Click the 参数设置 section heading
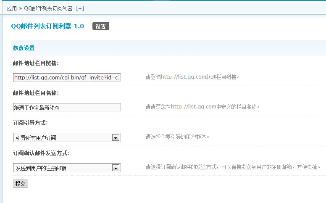Image resolution: width=326 pixels, height=203 pixels. point(24,48)
